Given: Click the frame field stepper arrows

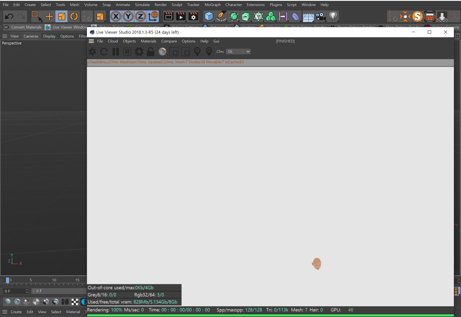Looking at the screenshot, I should [x=27, y=291].
